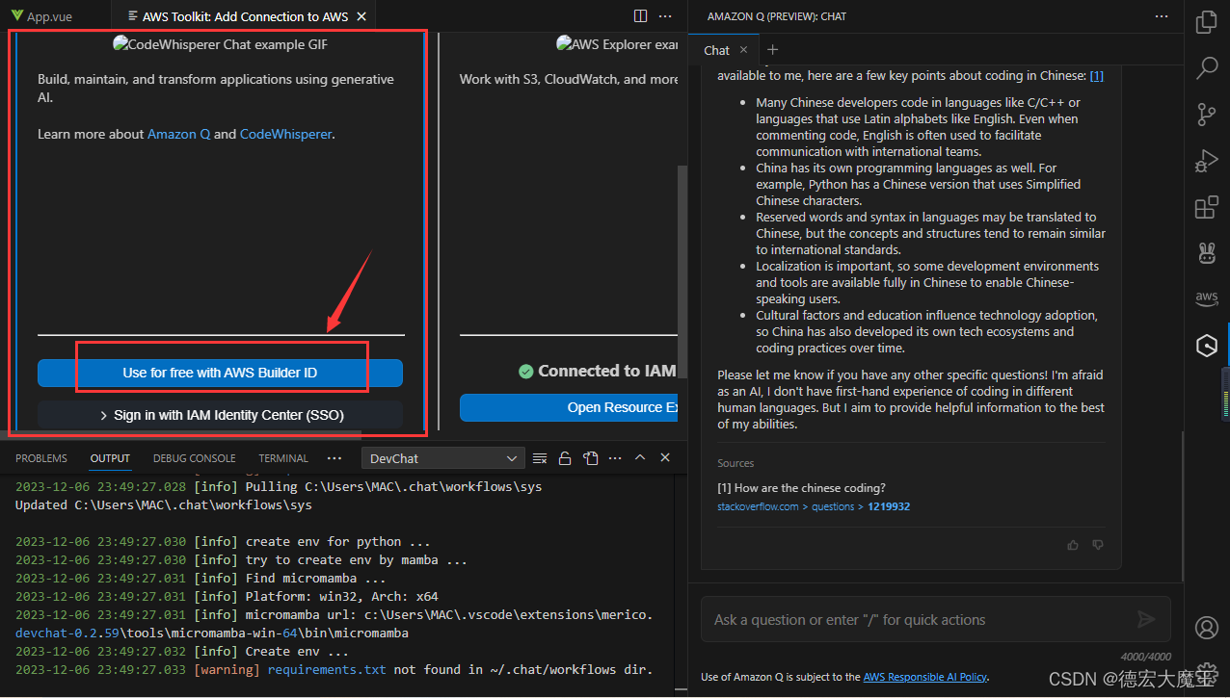Expand Sign in with IAM Identity Center option
1230x698 pixels.
click(220, 415)
